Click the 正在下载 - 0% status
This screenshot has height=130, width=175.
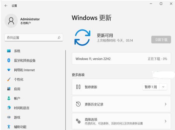tap(157, 59)
